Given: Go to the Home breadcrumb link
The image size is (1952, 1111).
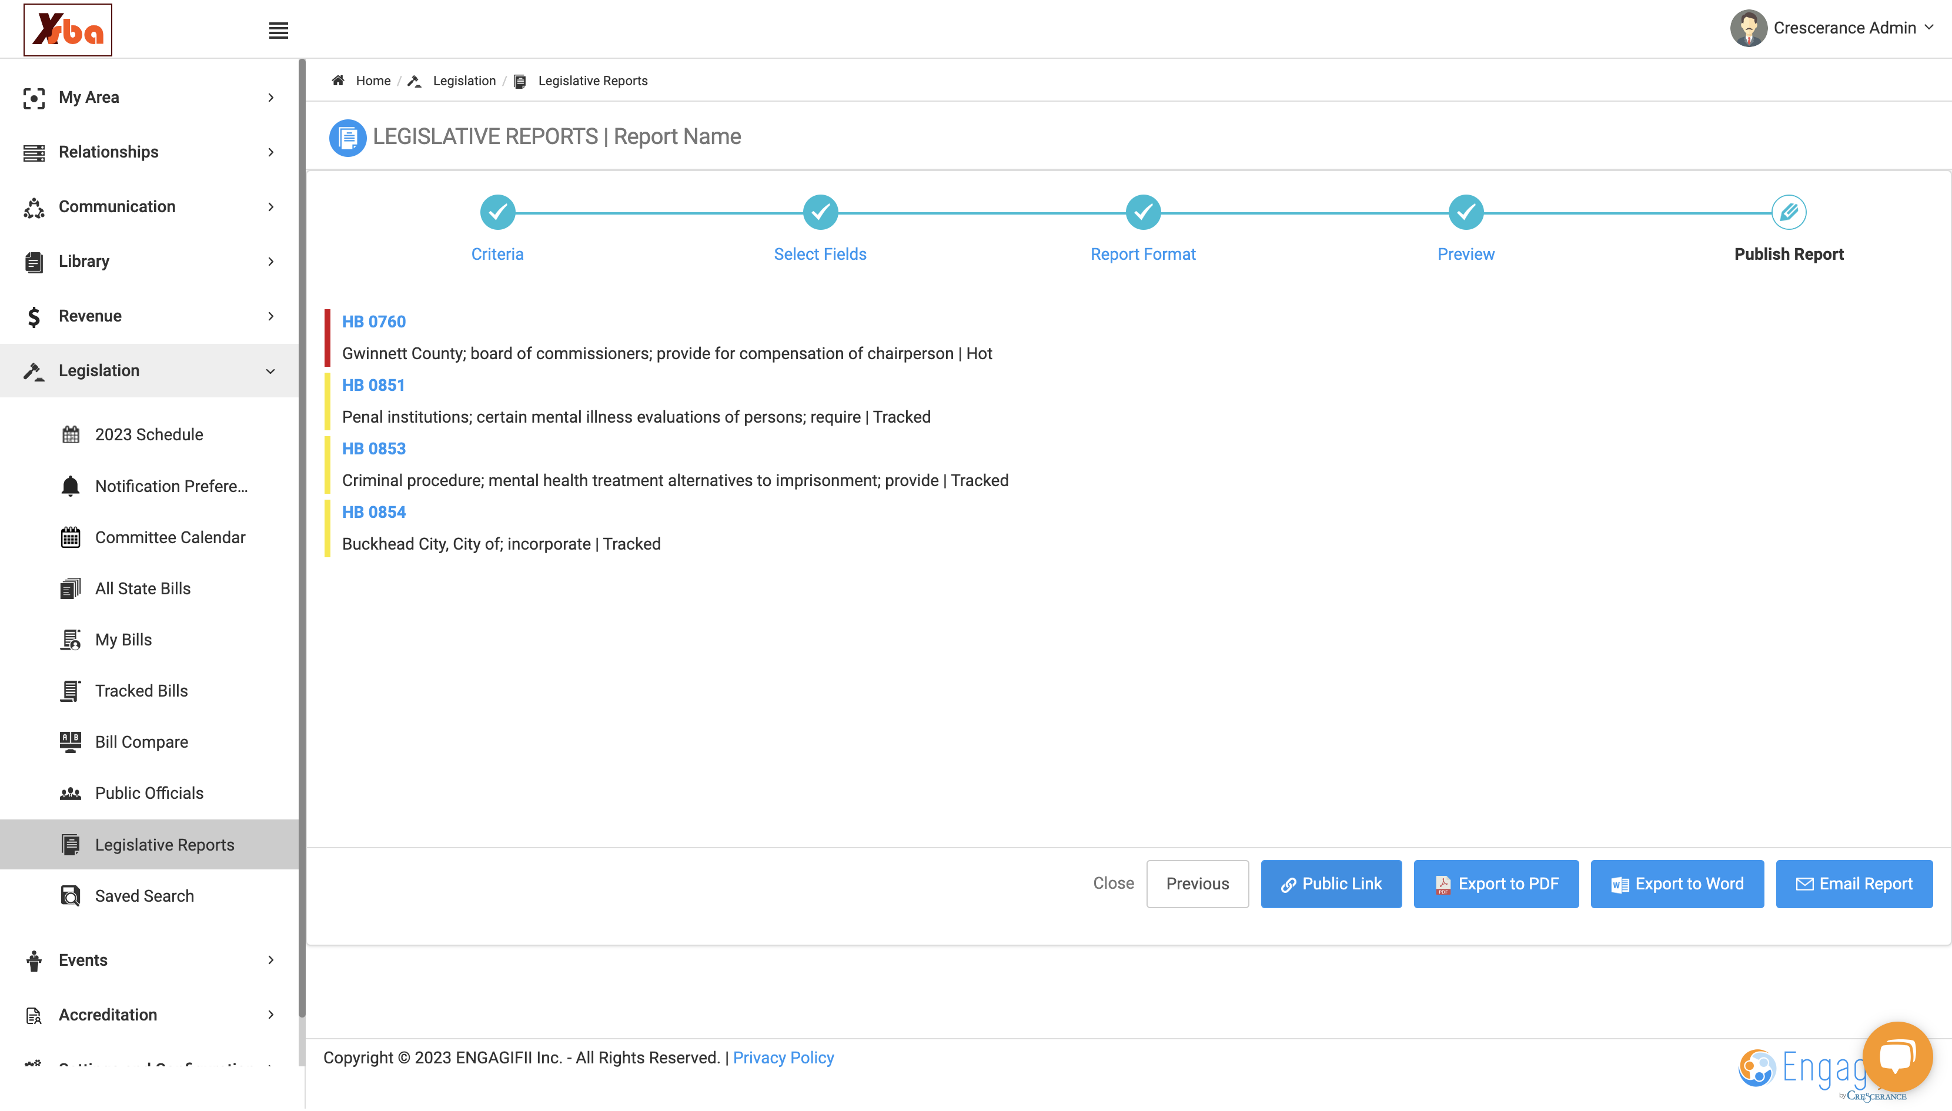Looking at the screenshot, I should pyautogui.click(x=373, y=81).
